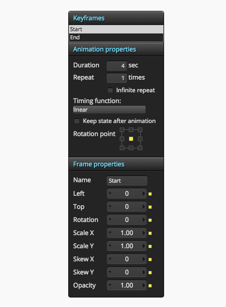Image resolution: width=226 pixels, height=307 pixels.
Task: Increase Left value with right arrow
Action: (x=144, y=194)
